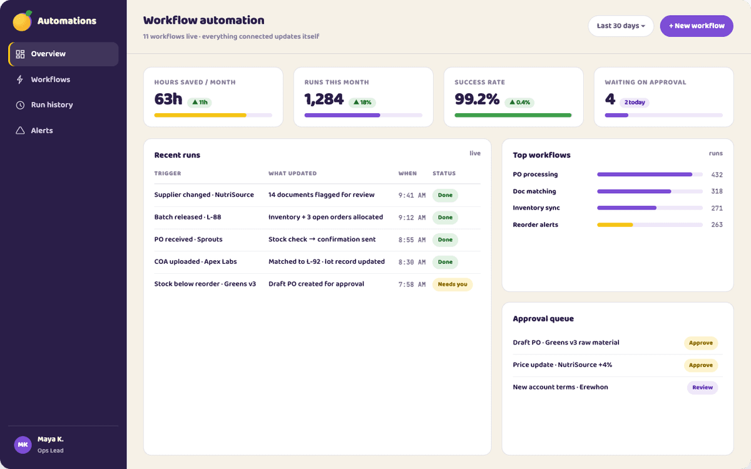Image resolution: width=751 pixels, height=469 pixels.
Task: Click 'PO received · Sprouts' trigger
Action: click(188, 240)
